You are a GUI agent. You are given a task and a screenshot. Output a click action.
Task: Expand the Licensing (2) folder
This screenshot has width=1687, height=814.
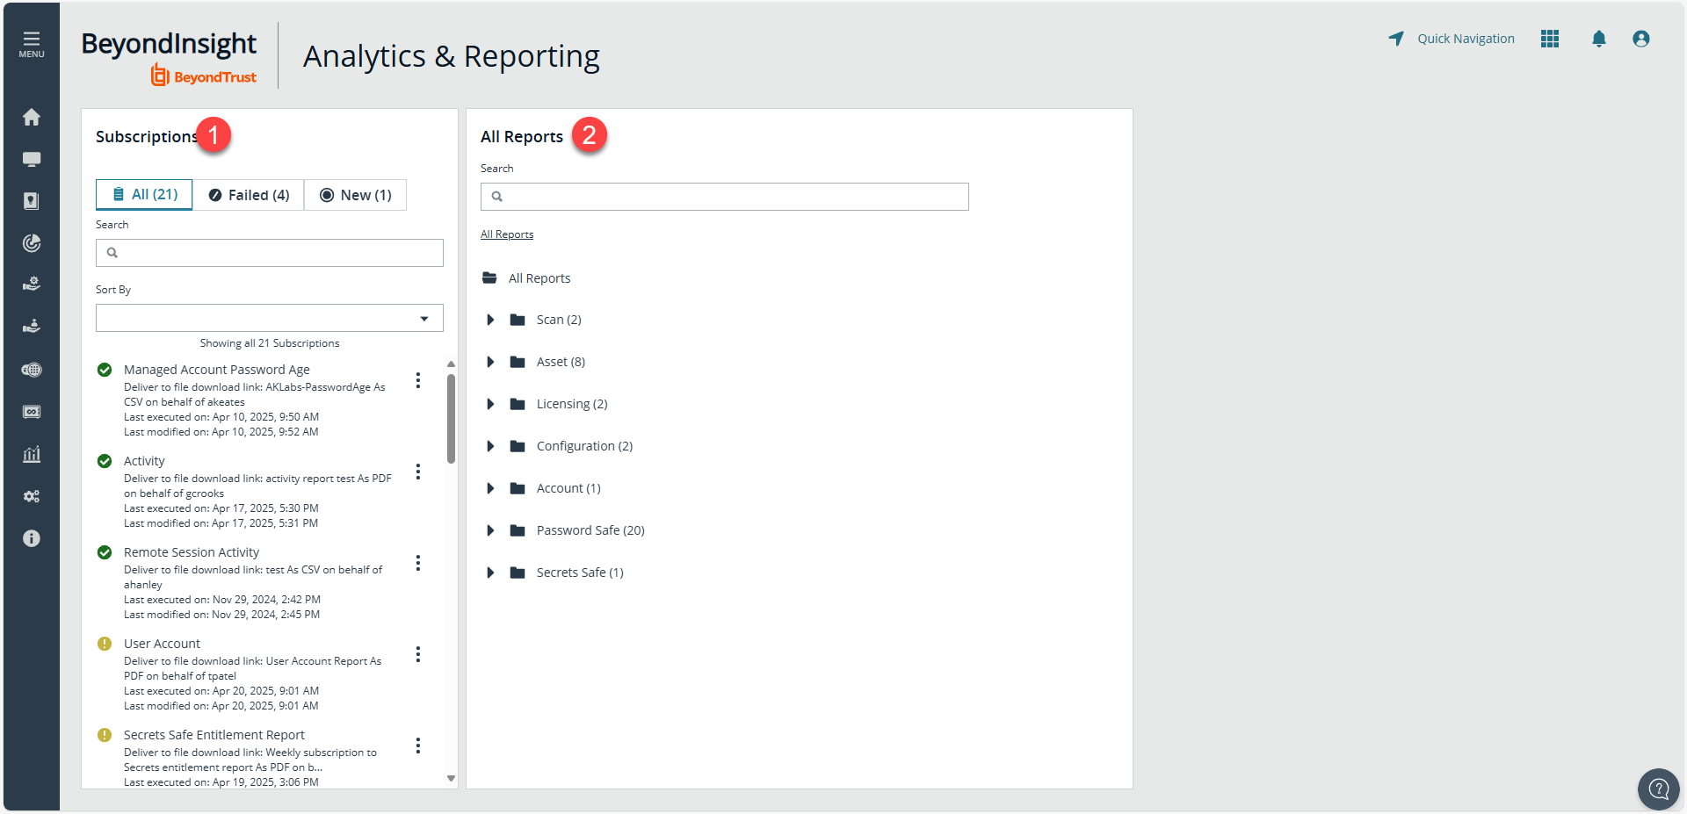[490, 404]
